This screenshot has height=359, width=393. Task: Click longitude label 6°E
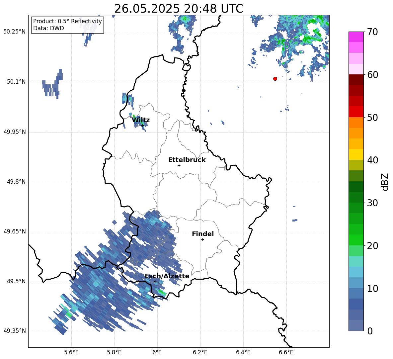point(157,352)
